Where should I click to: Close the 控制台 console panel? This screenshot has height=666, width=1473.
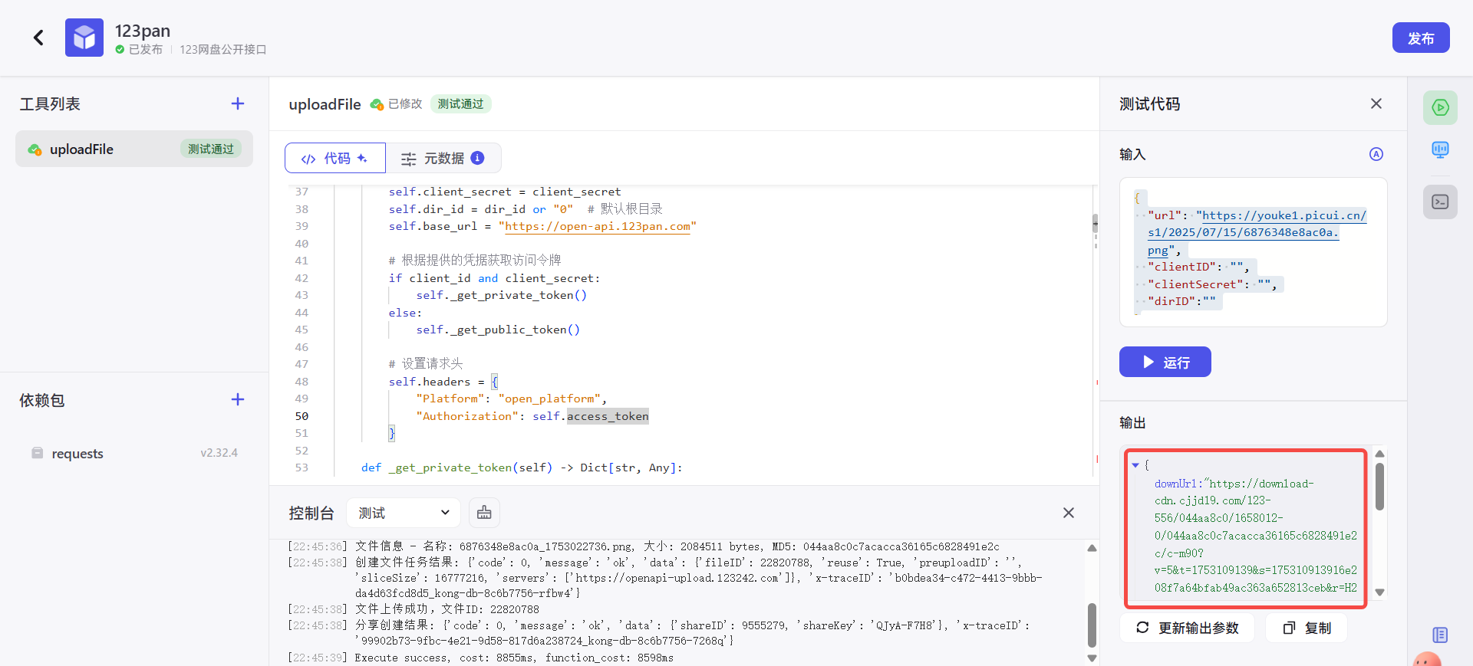[x=1069, y=513]
